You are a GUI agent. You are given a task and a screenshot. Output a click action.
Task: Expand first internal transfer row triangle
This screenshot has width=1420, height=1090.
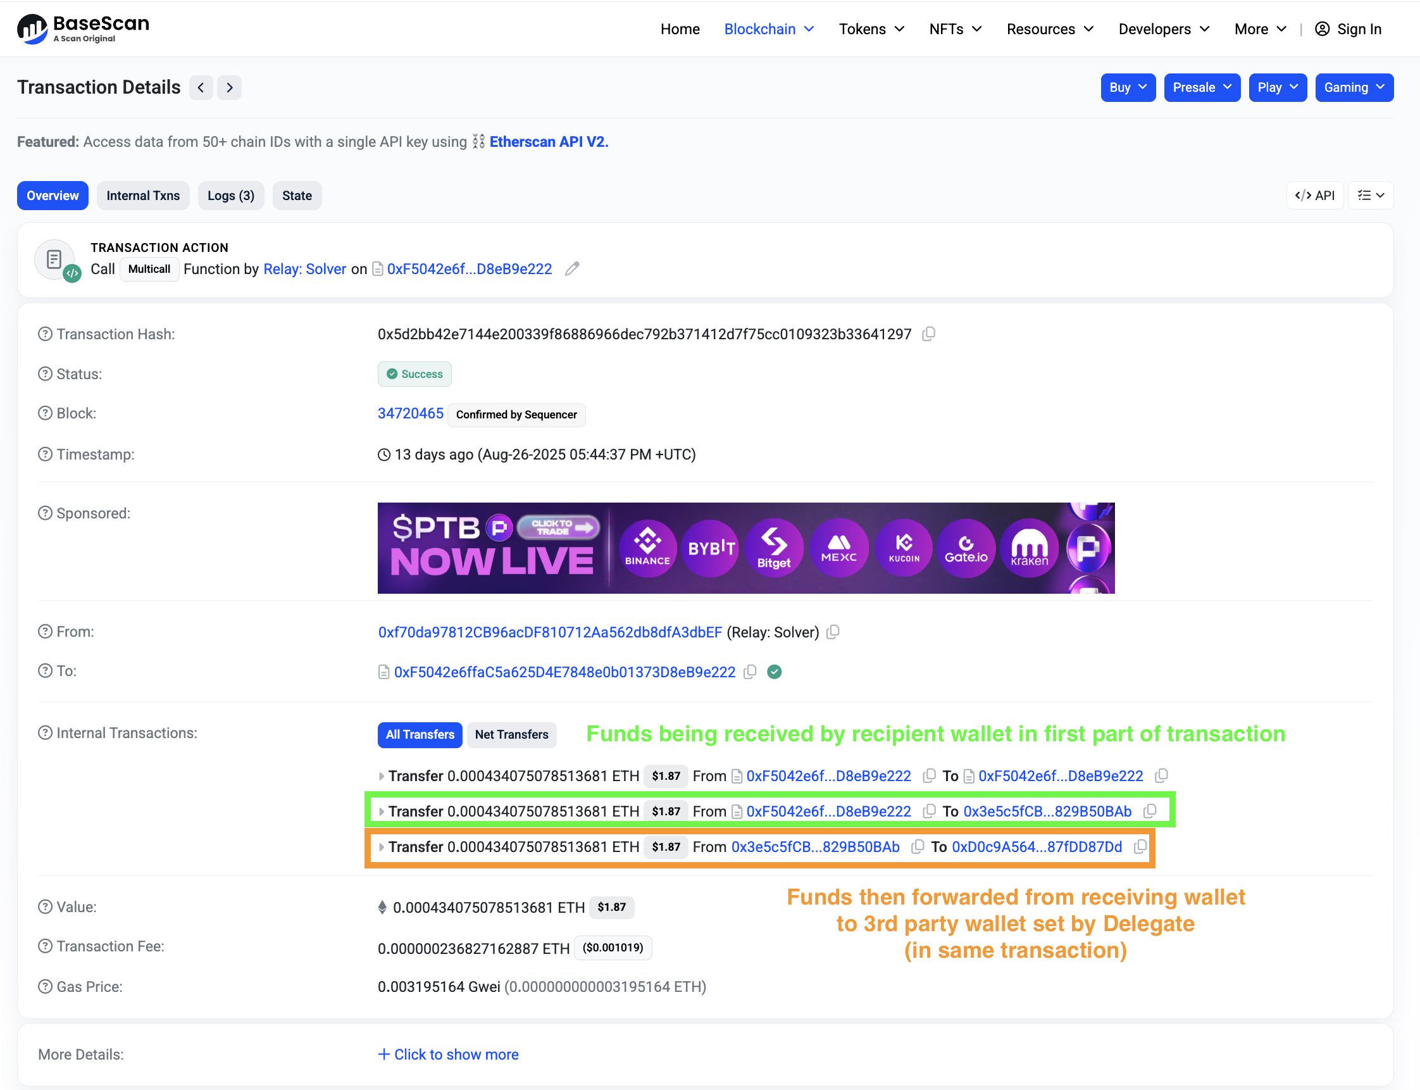click(x=382, y=776)
